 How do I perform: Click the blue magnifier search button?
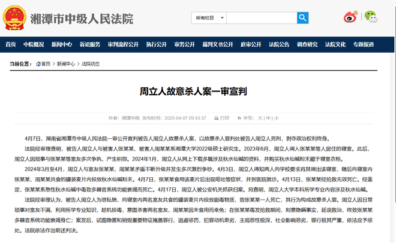point(302,18)
